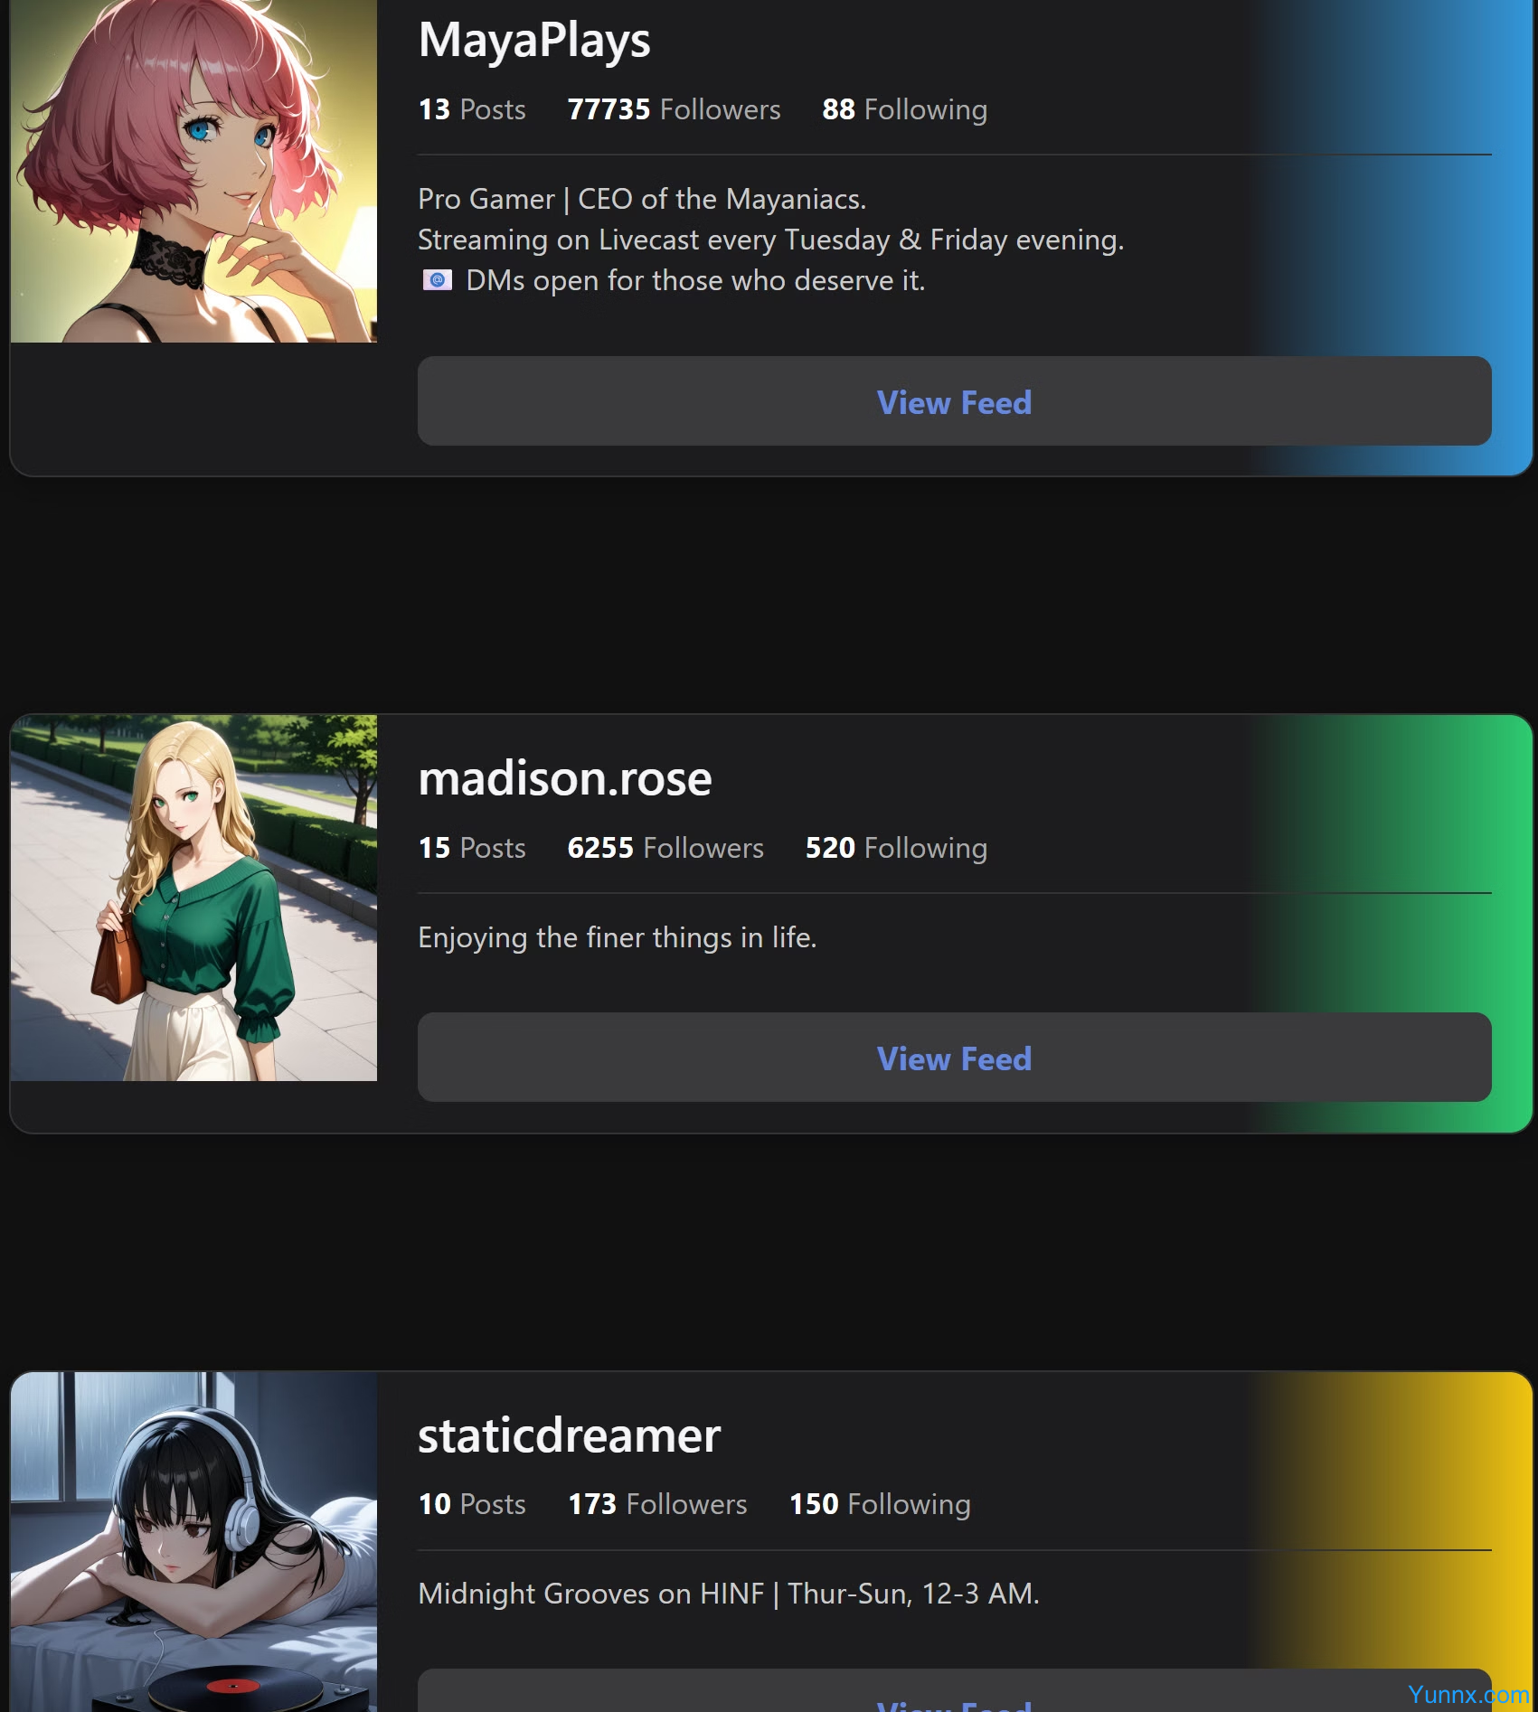This screenshot has width=1538, height=1712.
Task: Select MayaPlays' 77735 Followers count
Action: click(674, 109)
